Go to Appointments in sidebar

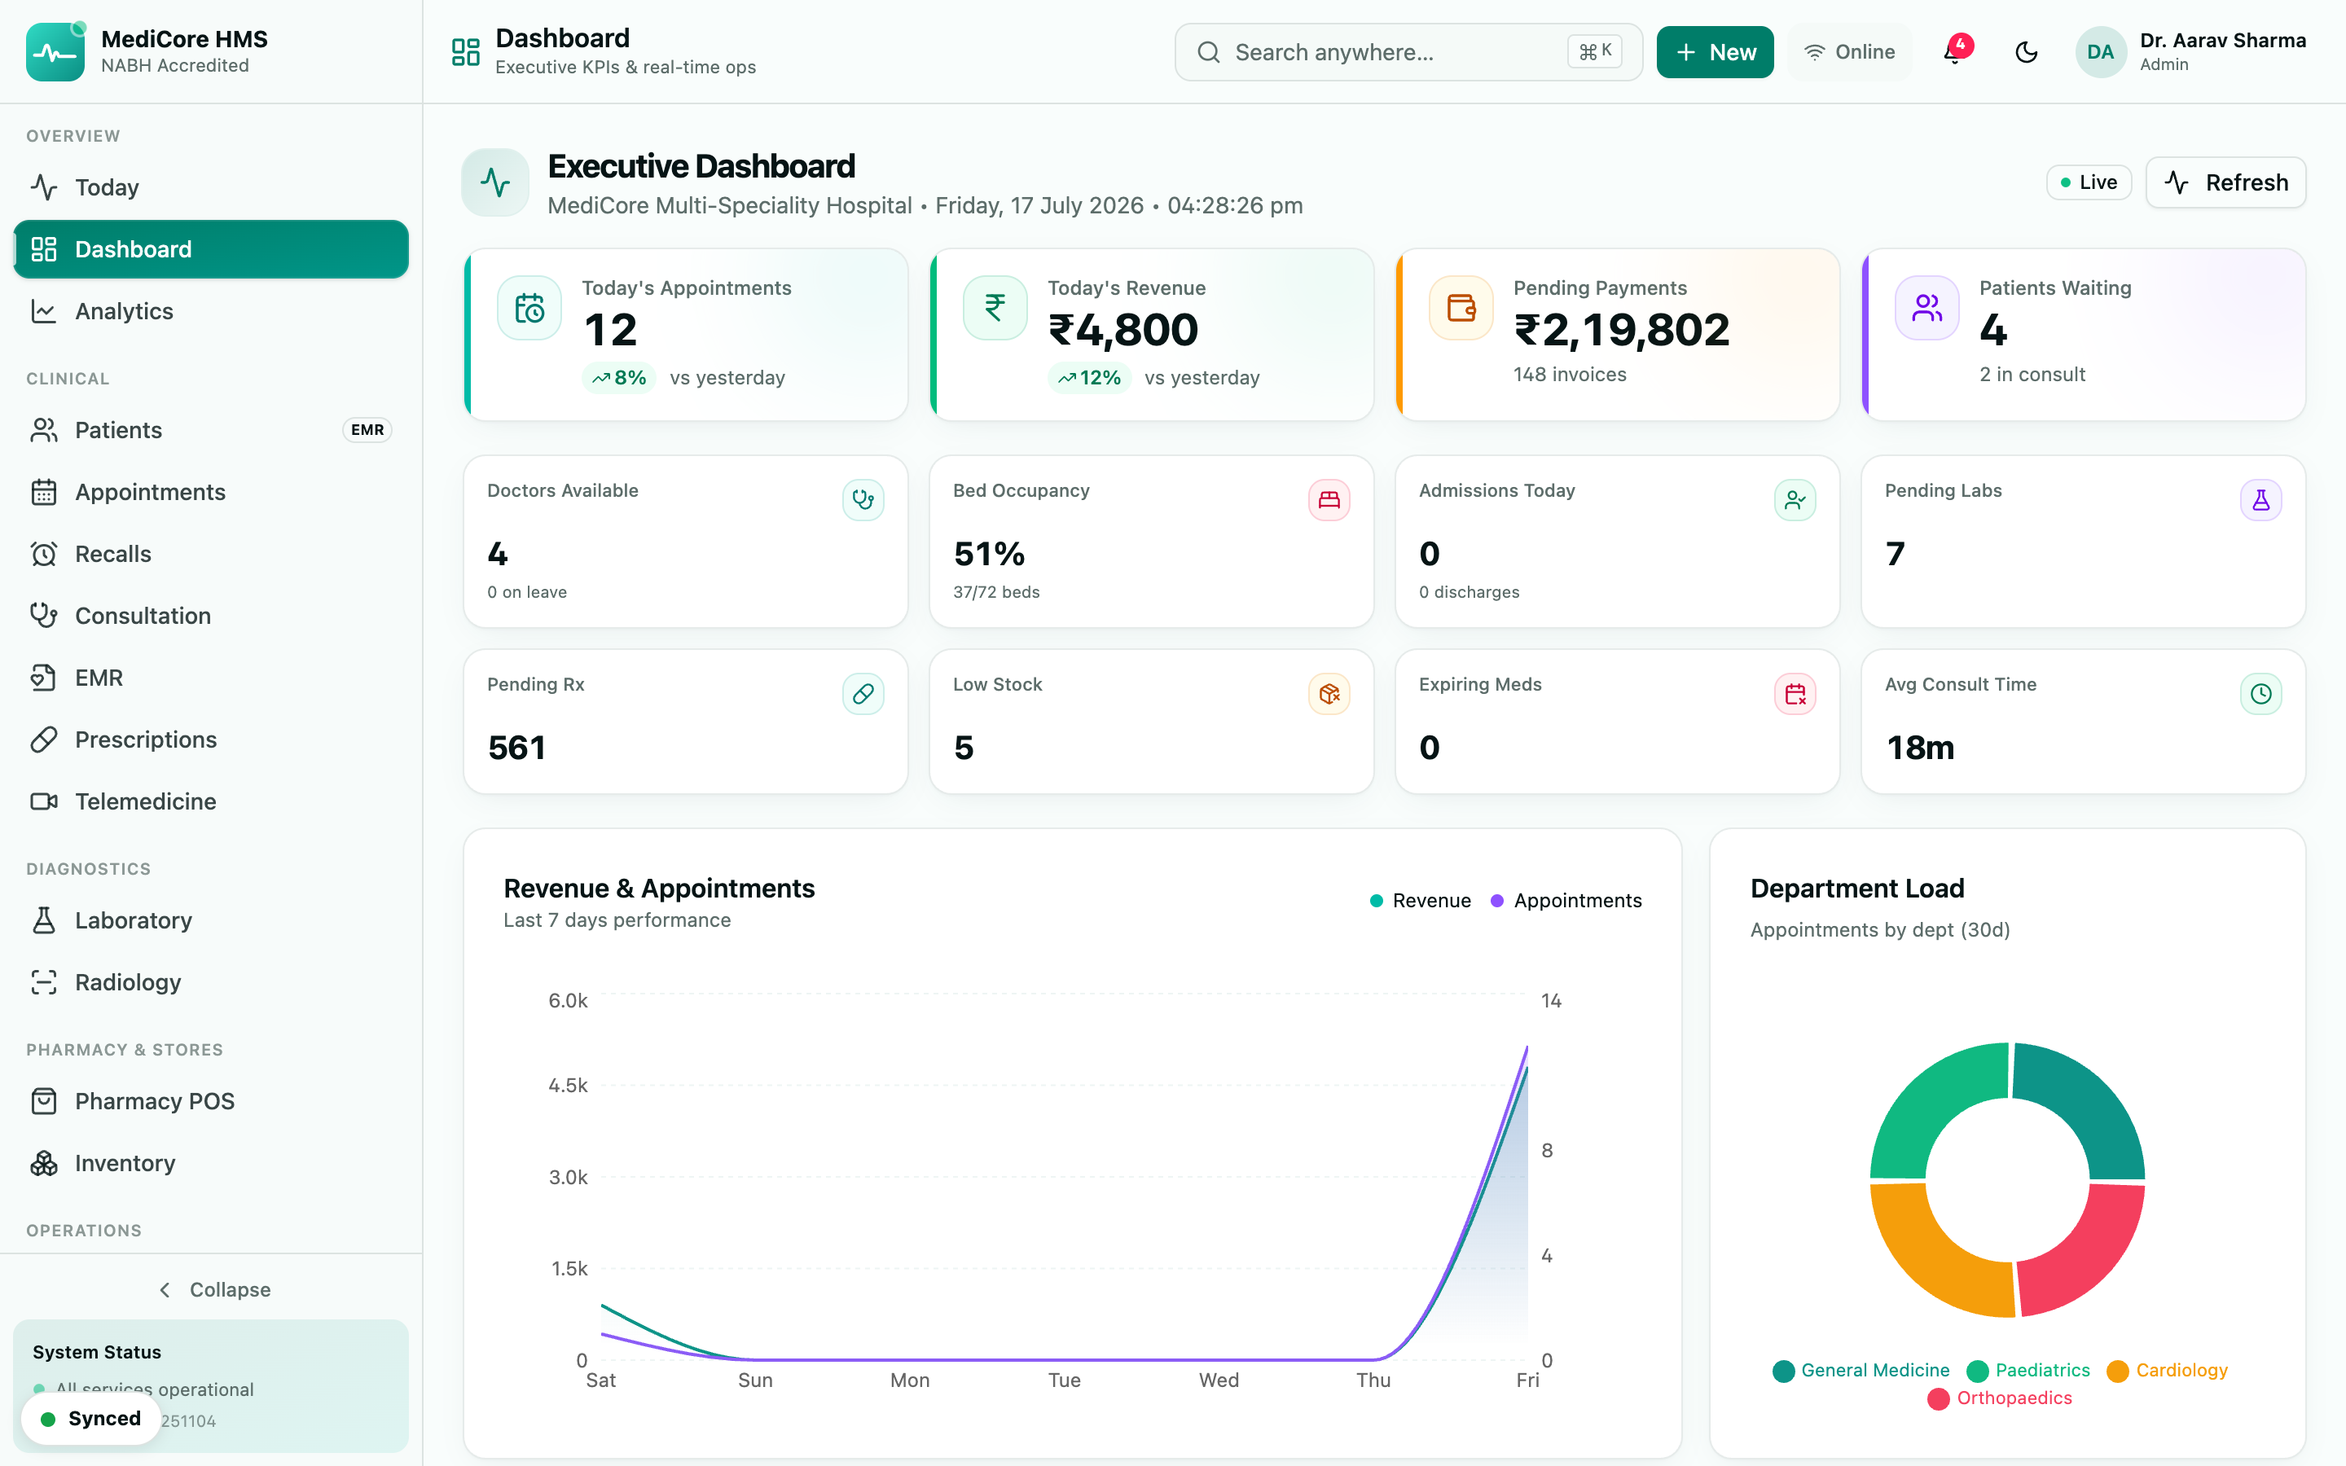[210, 493]
